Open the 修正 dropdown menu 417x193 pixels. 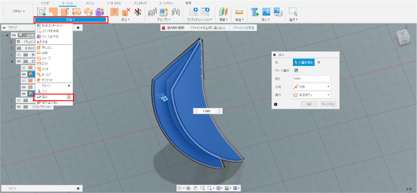pyautogui.click(x=125, y=20)
